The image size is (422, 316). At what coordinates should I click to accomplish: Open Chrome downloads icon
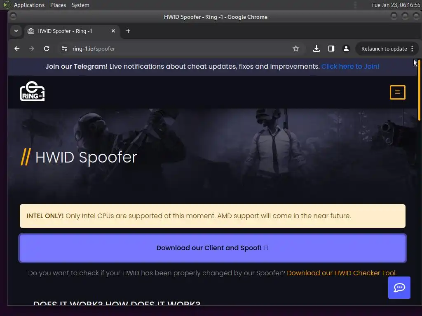click(316, 49)
